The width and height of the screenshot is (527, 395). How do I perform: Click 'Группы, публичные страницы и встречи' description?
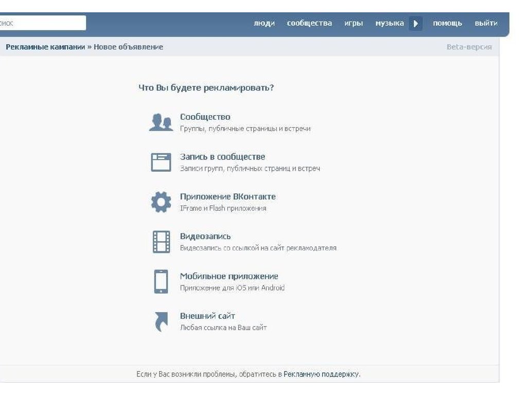pos(245,129)
